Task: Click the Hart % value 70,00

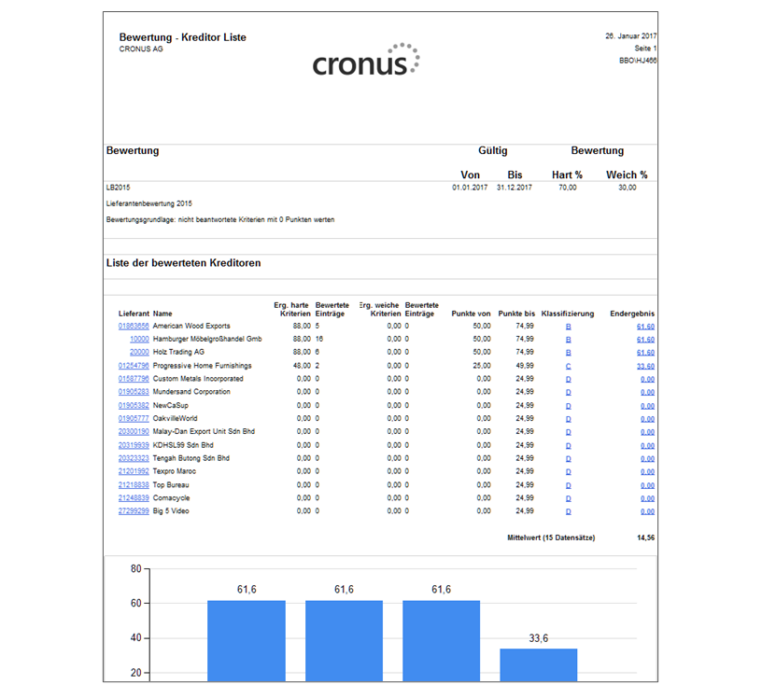Action: [567, 188]
